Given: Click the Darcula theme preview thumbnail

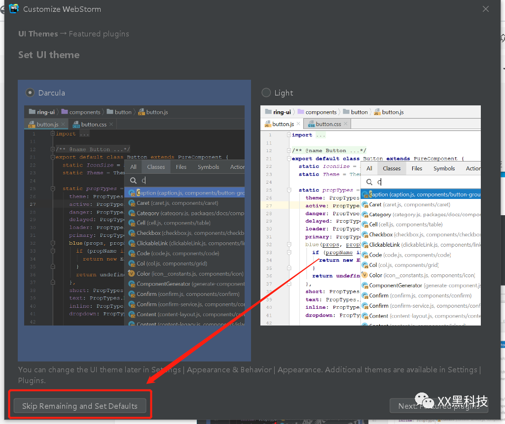Looking at the screenshot, I should [134, 215].
